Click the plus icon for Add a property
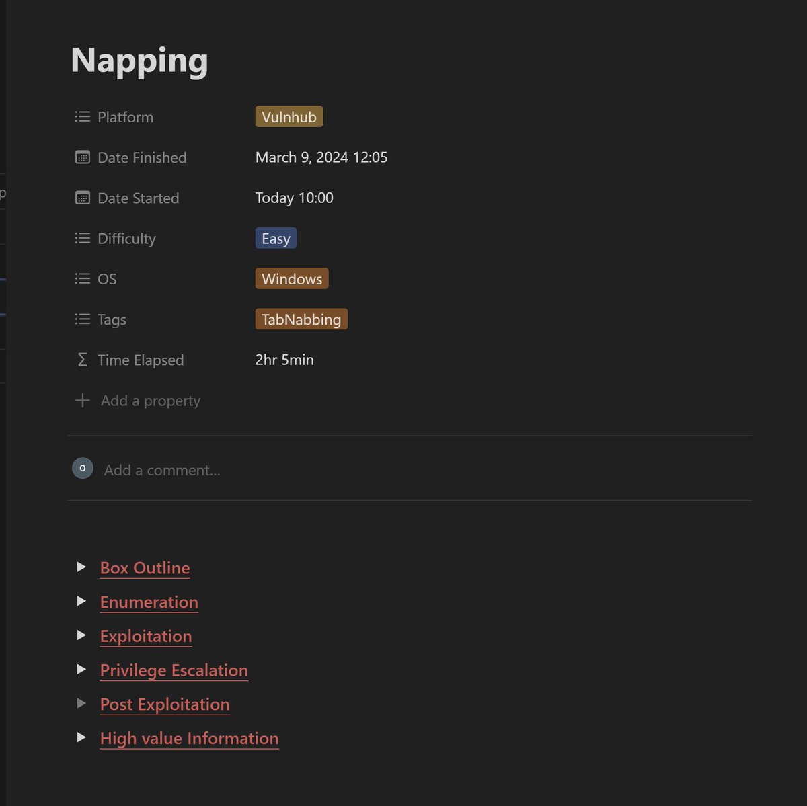 click(x=82, y=401)
